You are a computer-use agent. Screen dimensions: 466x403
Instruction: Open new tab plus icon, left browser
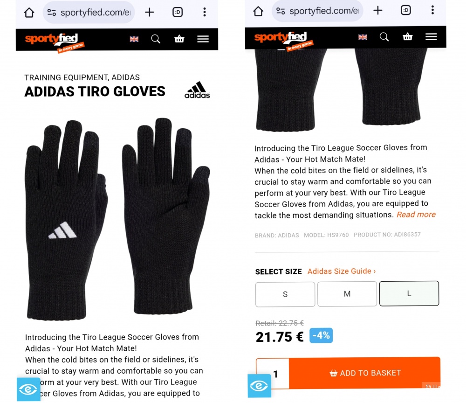[x=150, y=12]
